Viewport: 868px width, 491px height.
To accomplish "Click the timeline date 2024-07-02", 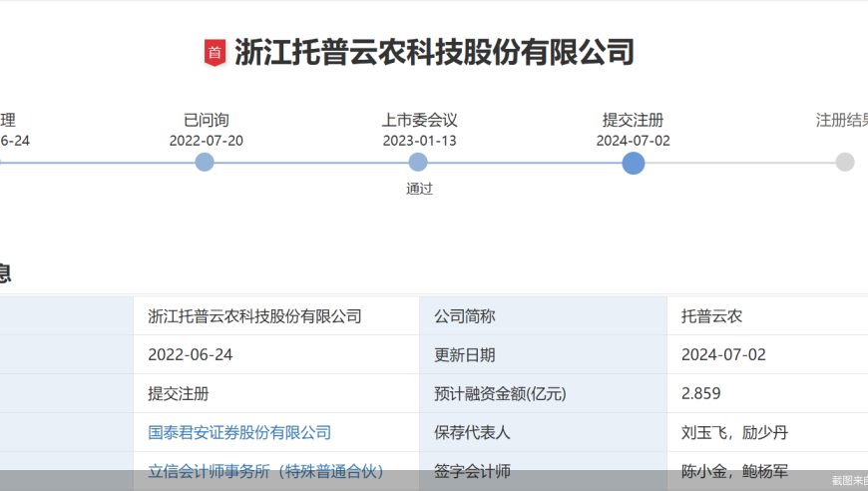I will coord(633,141).
